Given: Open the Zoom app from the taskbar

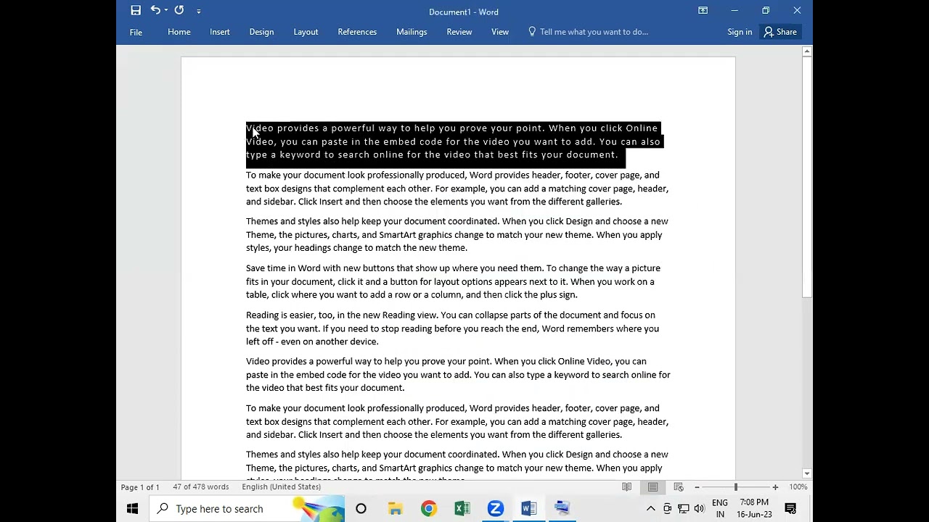Looking at the screenshot, I should 496,509.
